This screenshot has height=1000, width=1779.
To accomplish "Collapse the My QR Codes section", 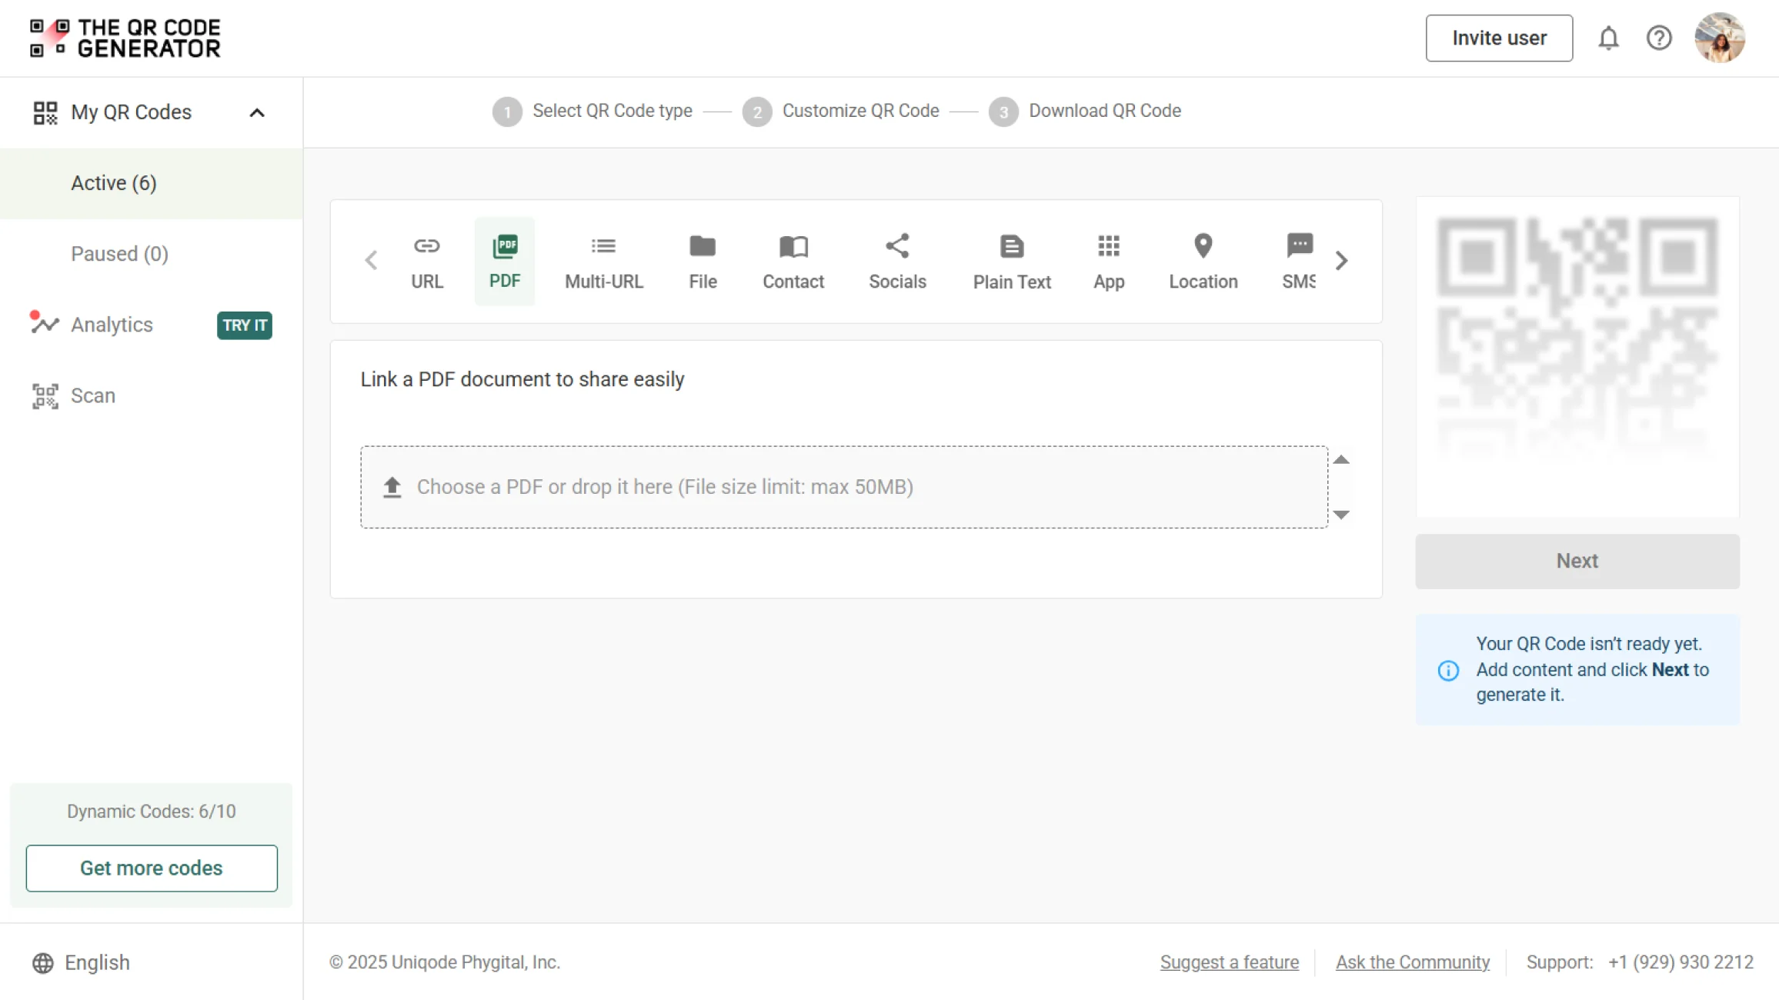I will (257, 113).
